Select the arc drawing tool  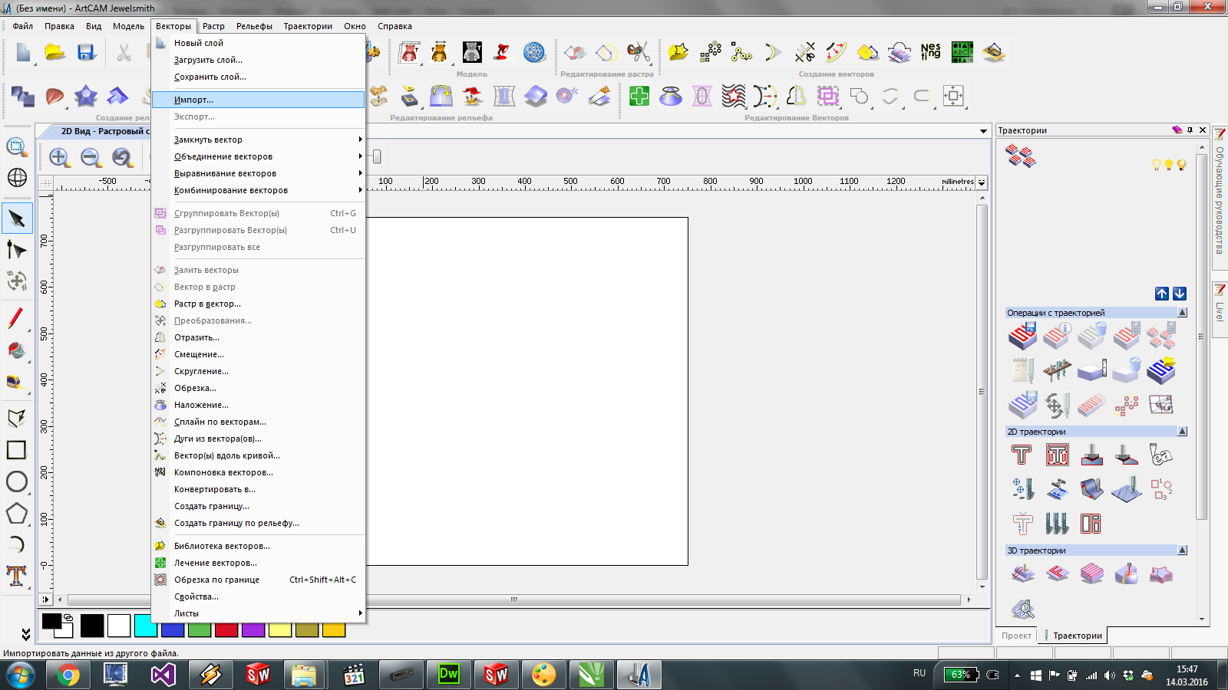17,545
